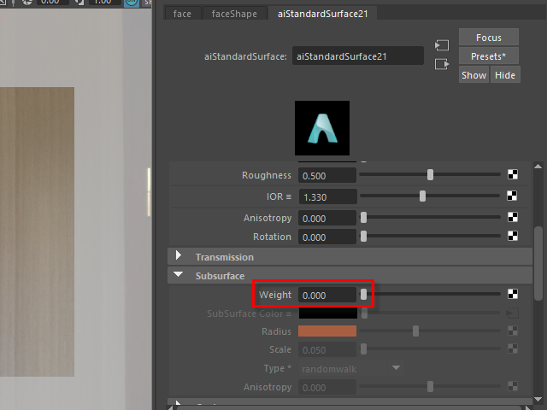
Task: Click the aiStandardSurface material preview swatch
Action: [322, 128]
